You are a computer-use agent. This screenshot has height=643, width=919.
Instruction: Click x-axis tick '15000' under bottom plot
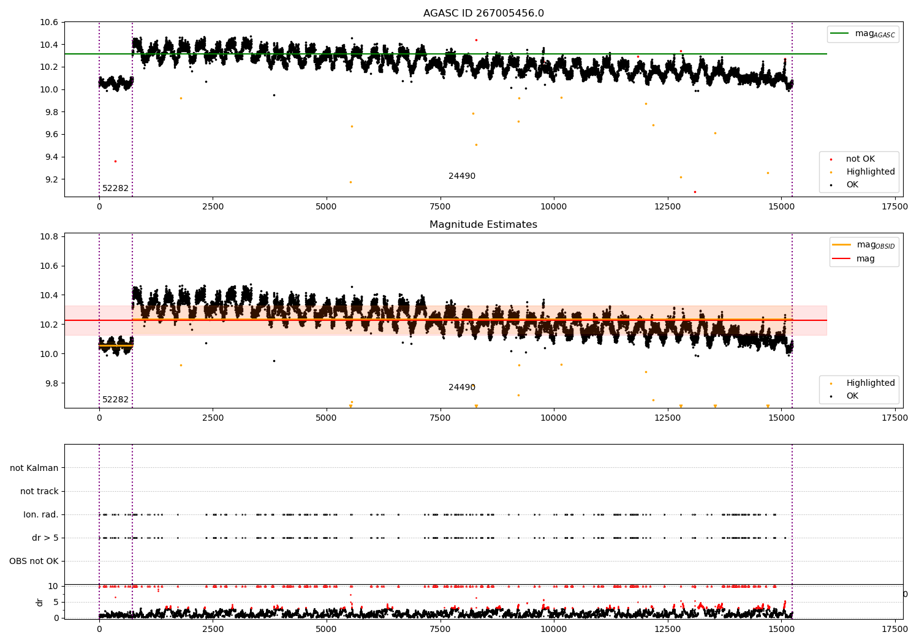click(x=781, y=629)
